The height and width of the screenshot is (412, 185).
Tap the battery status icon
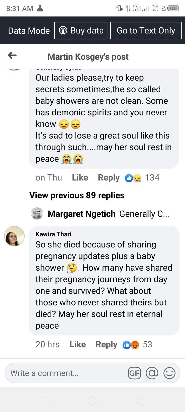coord(173,8)
